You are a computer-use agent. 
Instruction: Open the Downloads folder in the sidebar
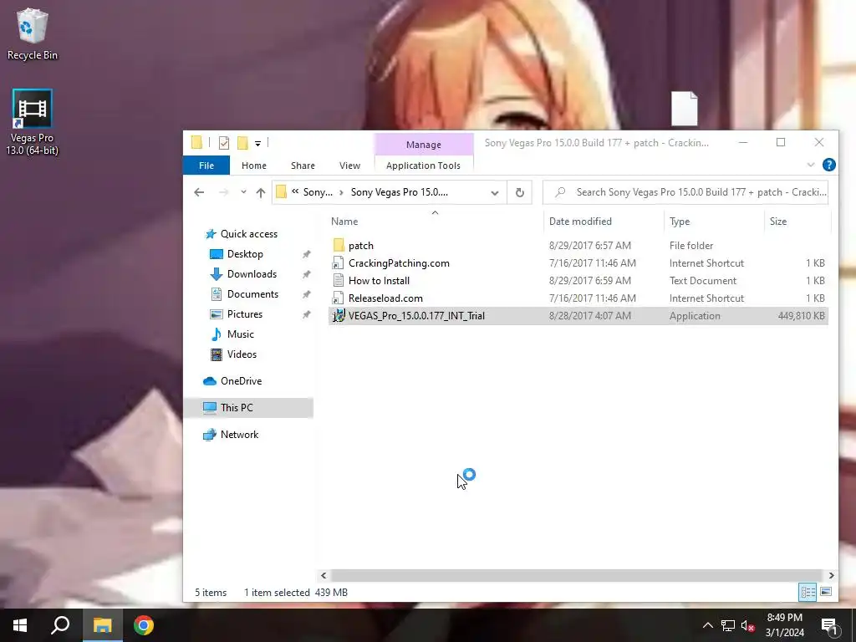point(252,274)
